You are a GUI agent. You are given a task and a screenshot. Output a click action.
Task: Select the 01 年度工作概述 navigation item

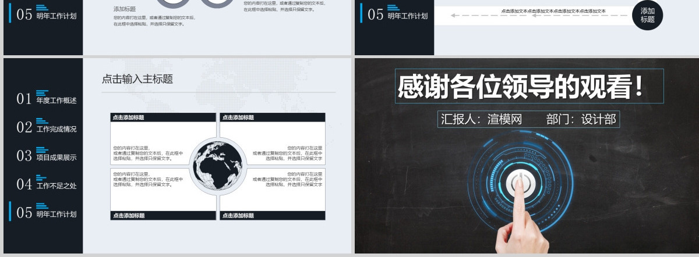47,98
